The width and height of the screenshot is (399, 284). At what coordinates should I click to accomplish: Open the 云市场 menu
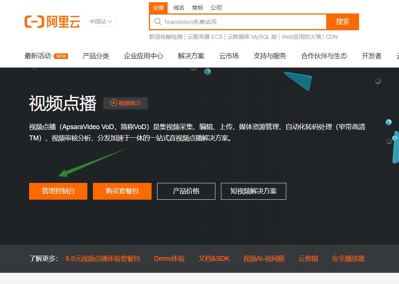229,56
